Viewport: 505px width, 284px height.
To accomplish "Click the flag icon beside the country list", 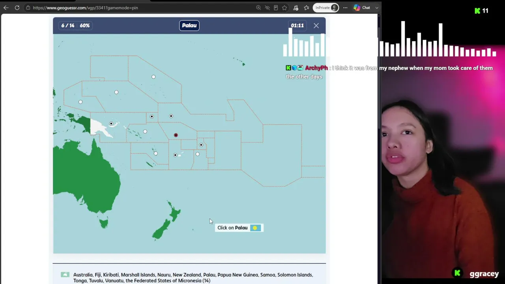I will (65, 275).
